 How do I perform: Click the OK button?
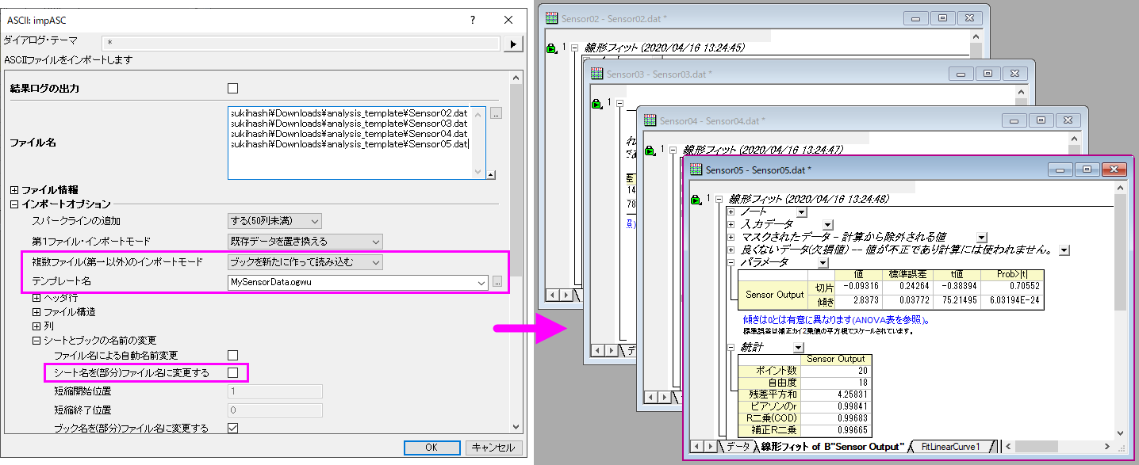click(x=431, y=448)
